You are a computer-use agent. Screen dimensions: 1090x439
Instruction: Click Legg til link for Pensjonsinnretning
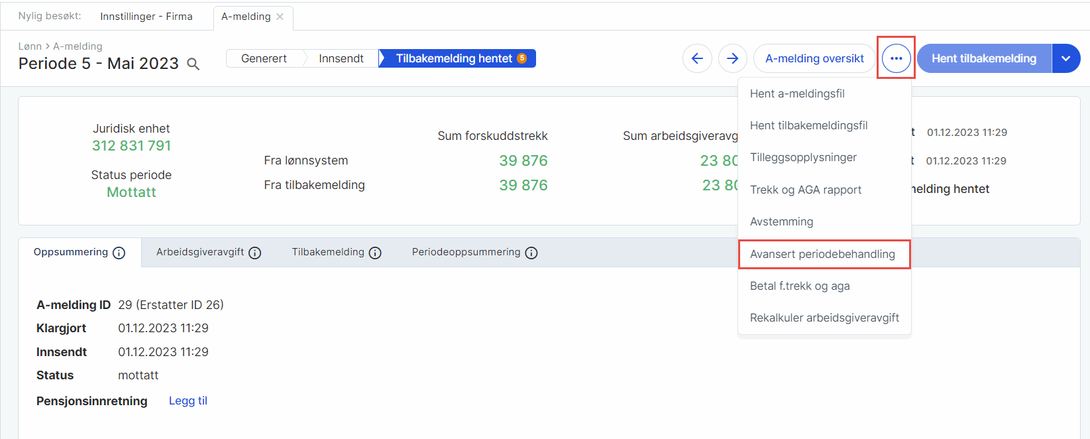point(188,401)
